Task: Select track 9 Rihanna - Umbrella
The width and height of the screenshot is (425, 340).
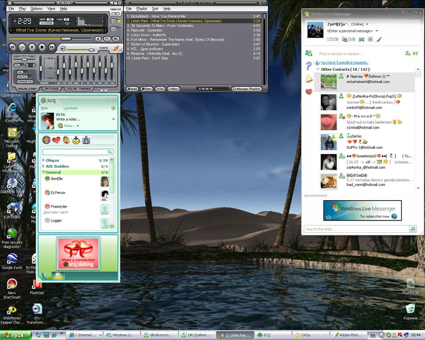Action: coord(193,54)
